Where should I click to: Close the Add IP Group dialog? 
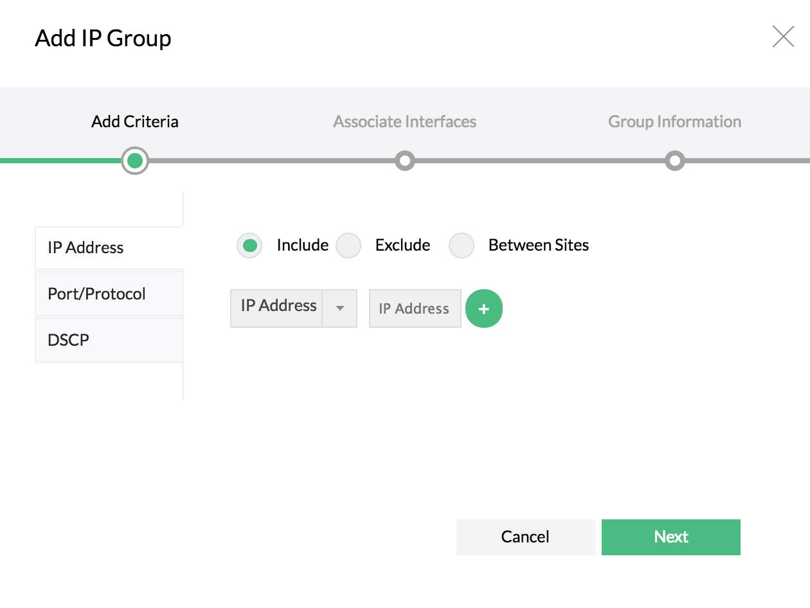click(782, 37)
